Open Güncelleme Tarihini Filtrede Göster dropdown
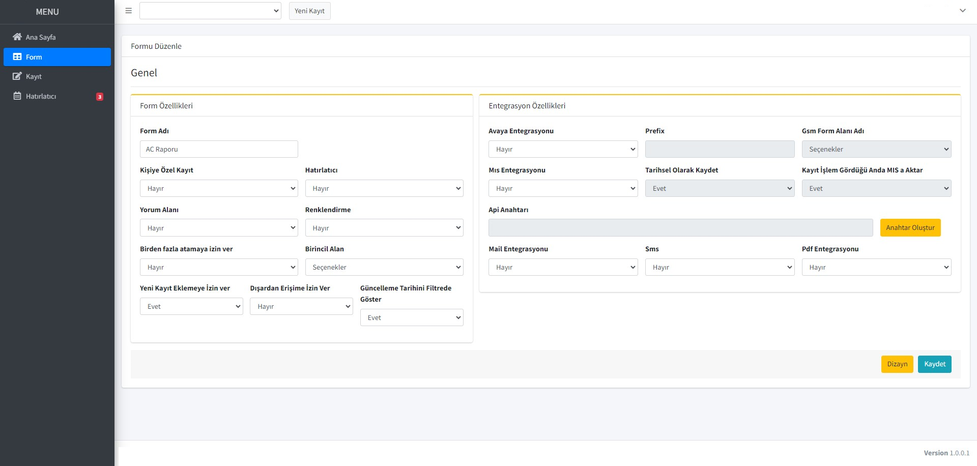977x466 pixels. (412, 317)
